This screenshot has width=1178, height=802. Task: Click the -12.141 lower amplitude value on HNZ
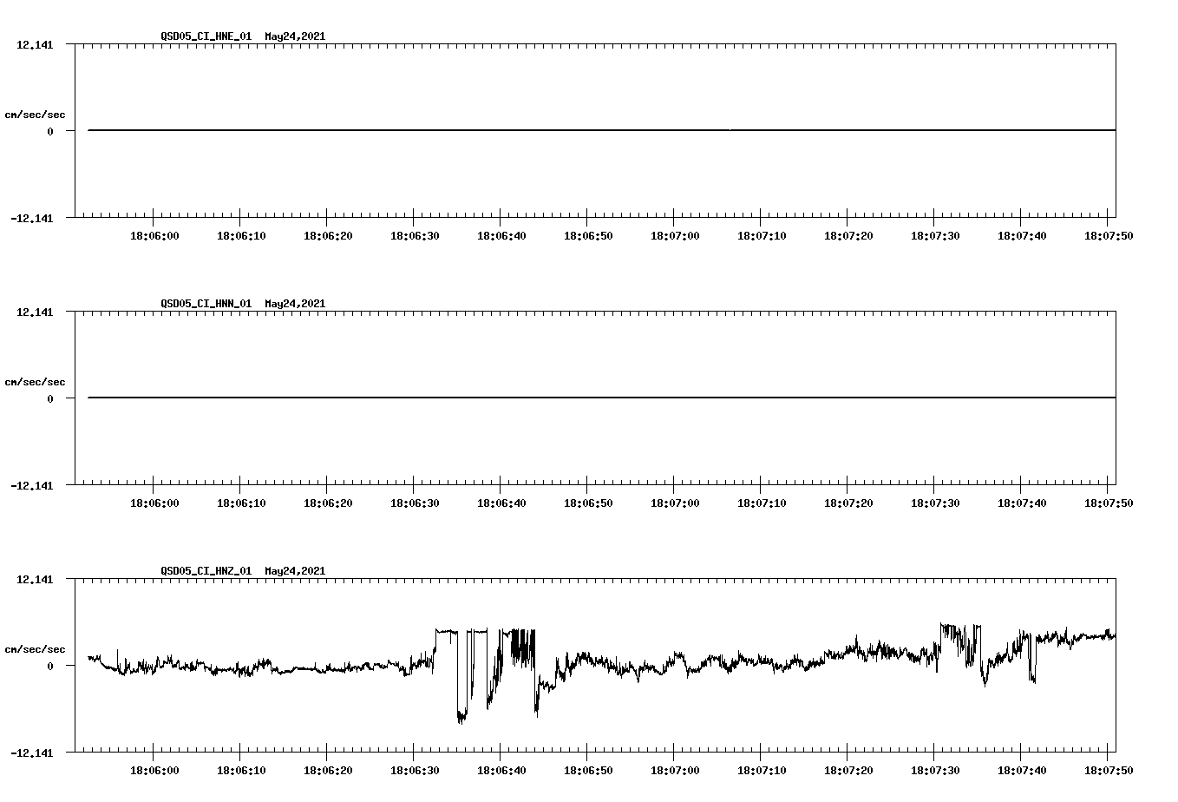30,753
